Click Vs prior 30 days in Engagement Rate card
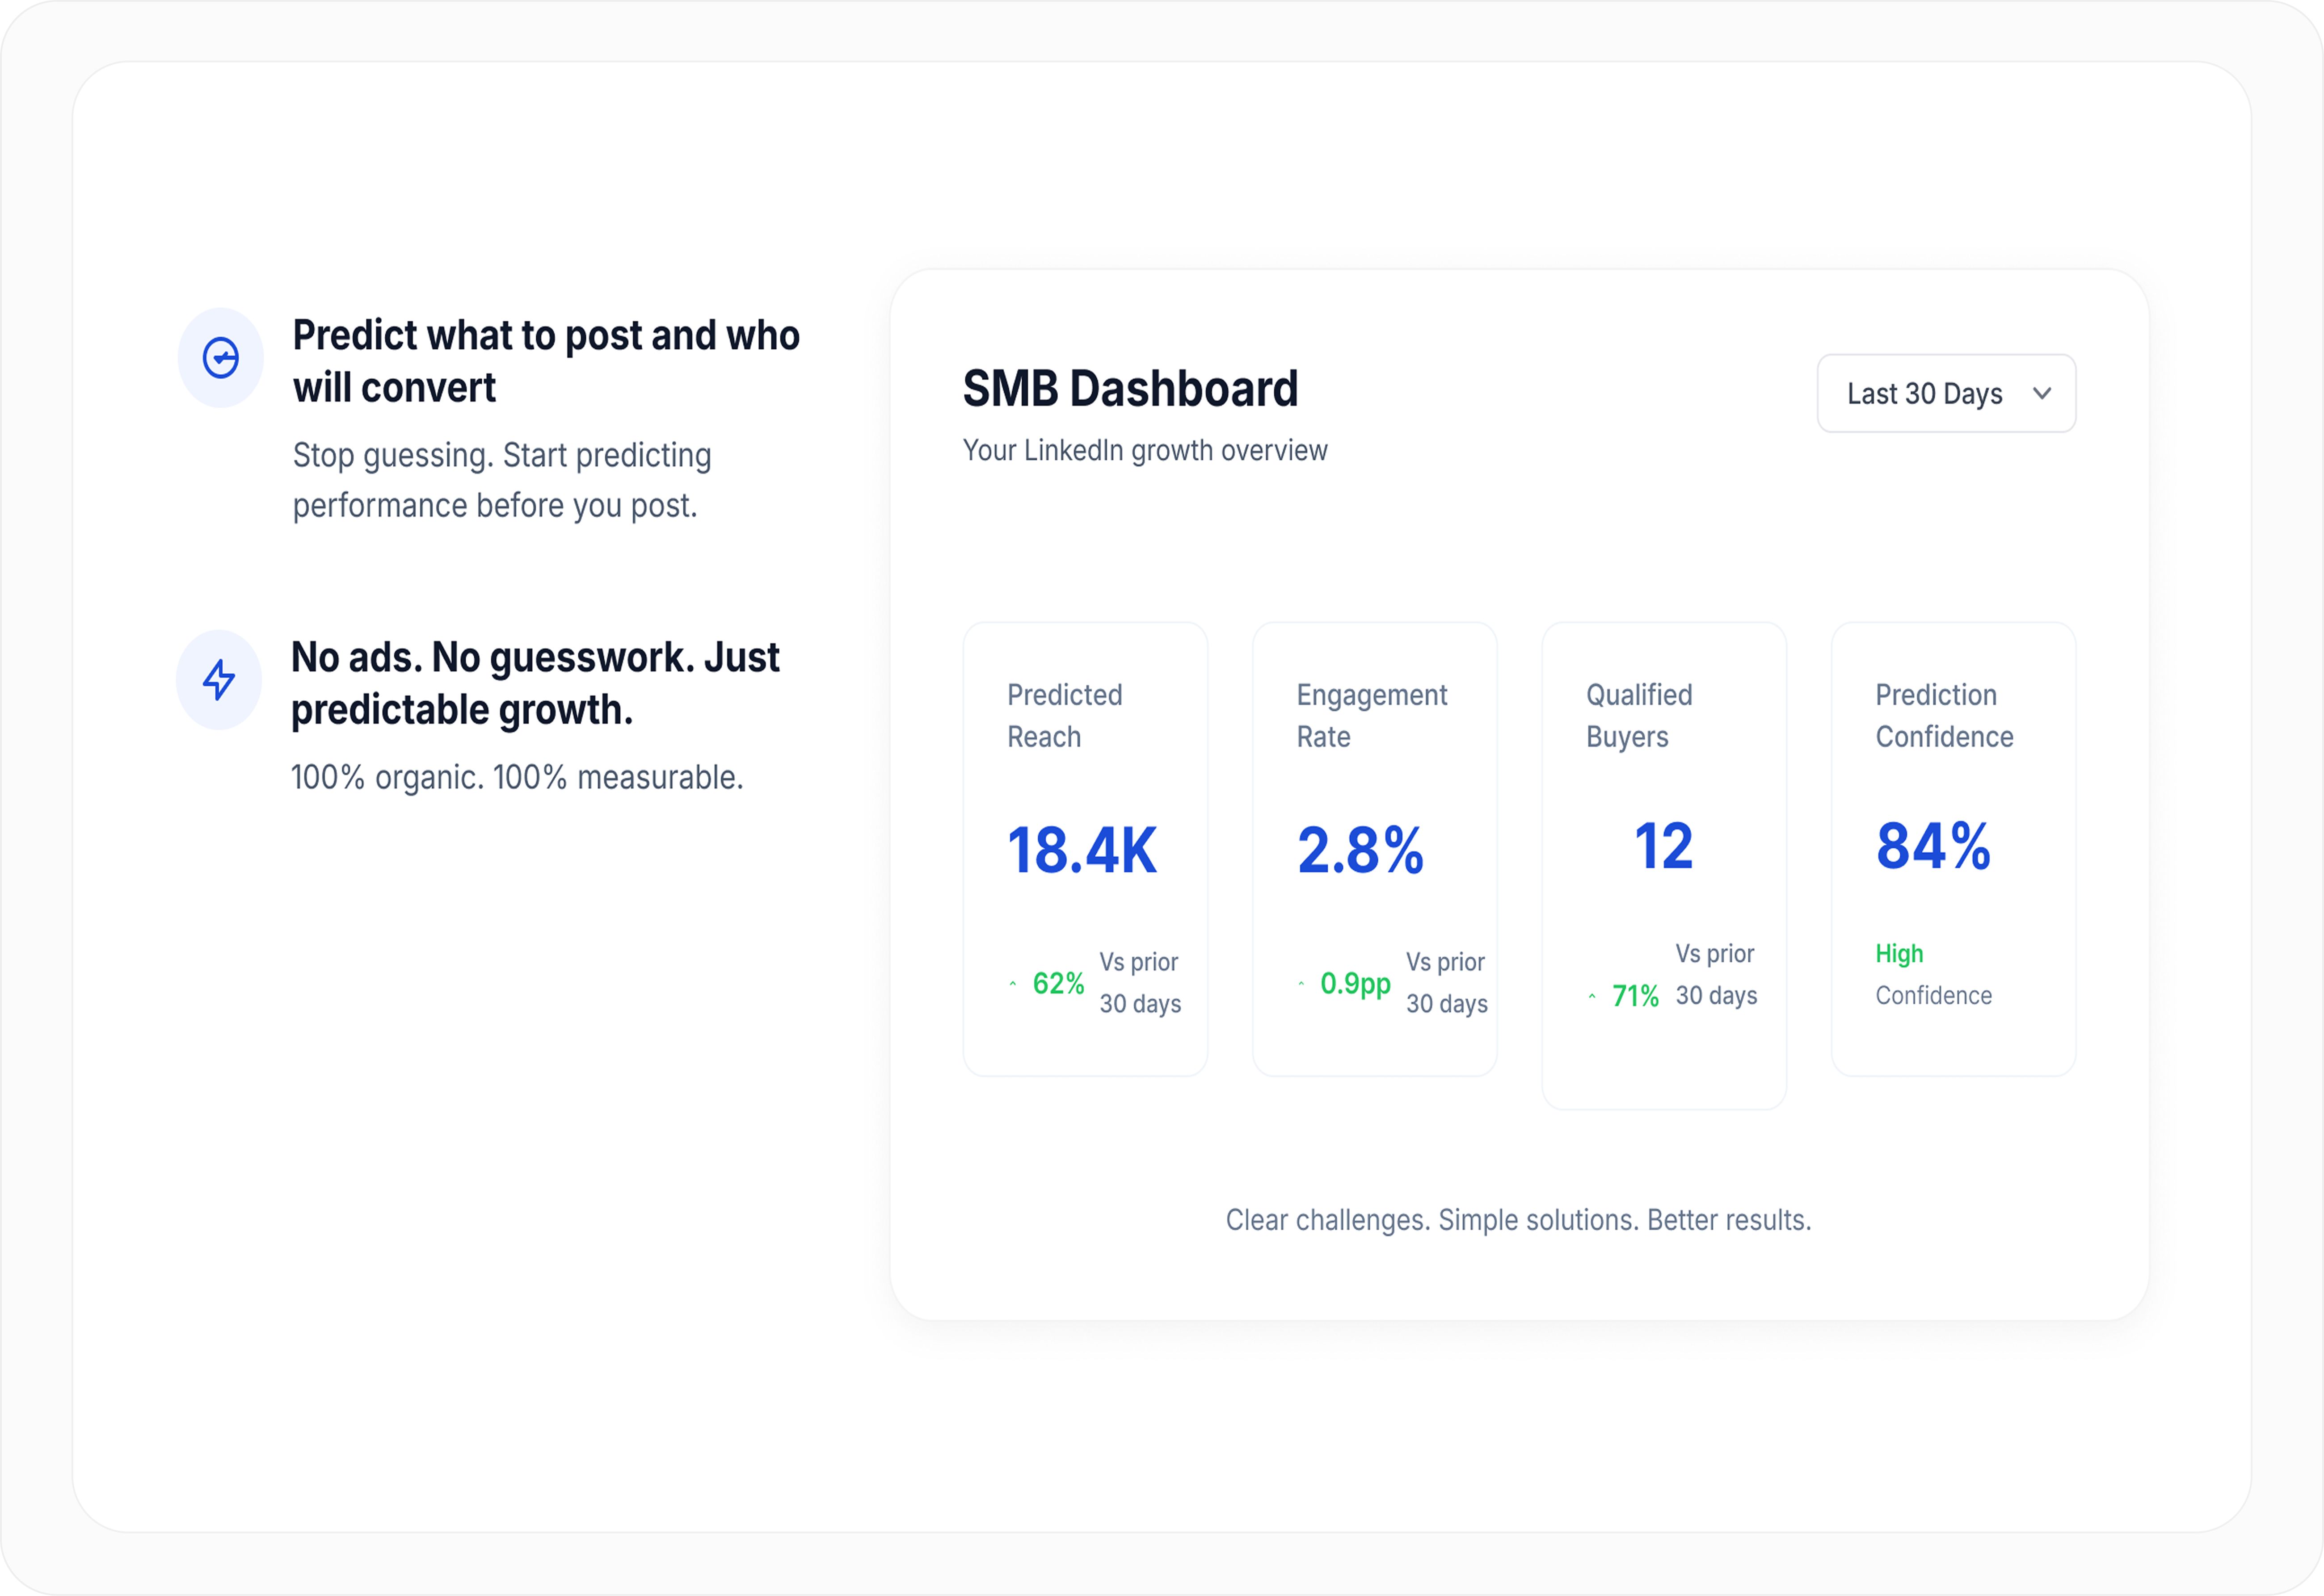The image size is (2324, 1596). (1447, 983)
